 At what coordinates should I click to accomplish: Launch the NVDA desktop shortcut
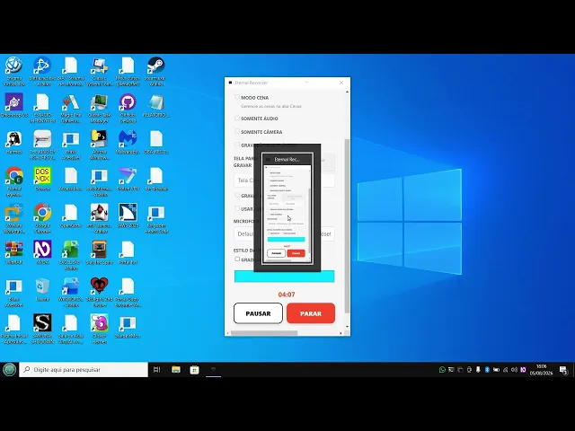[42, 250]
